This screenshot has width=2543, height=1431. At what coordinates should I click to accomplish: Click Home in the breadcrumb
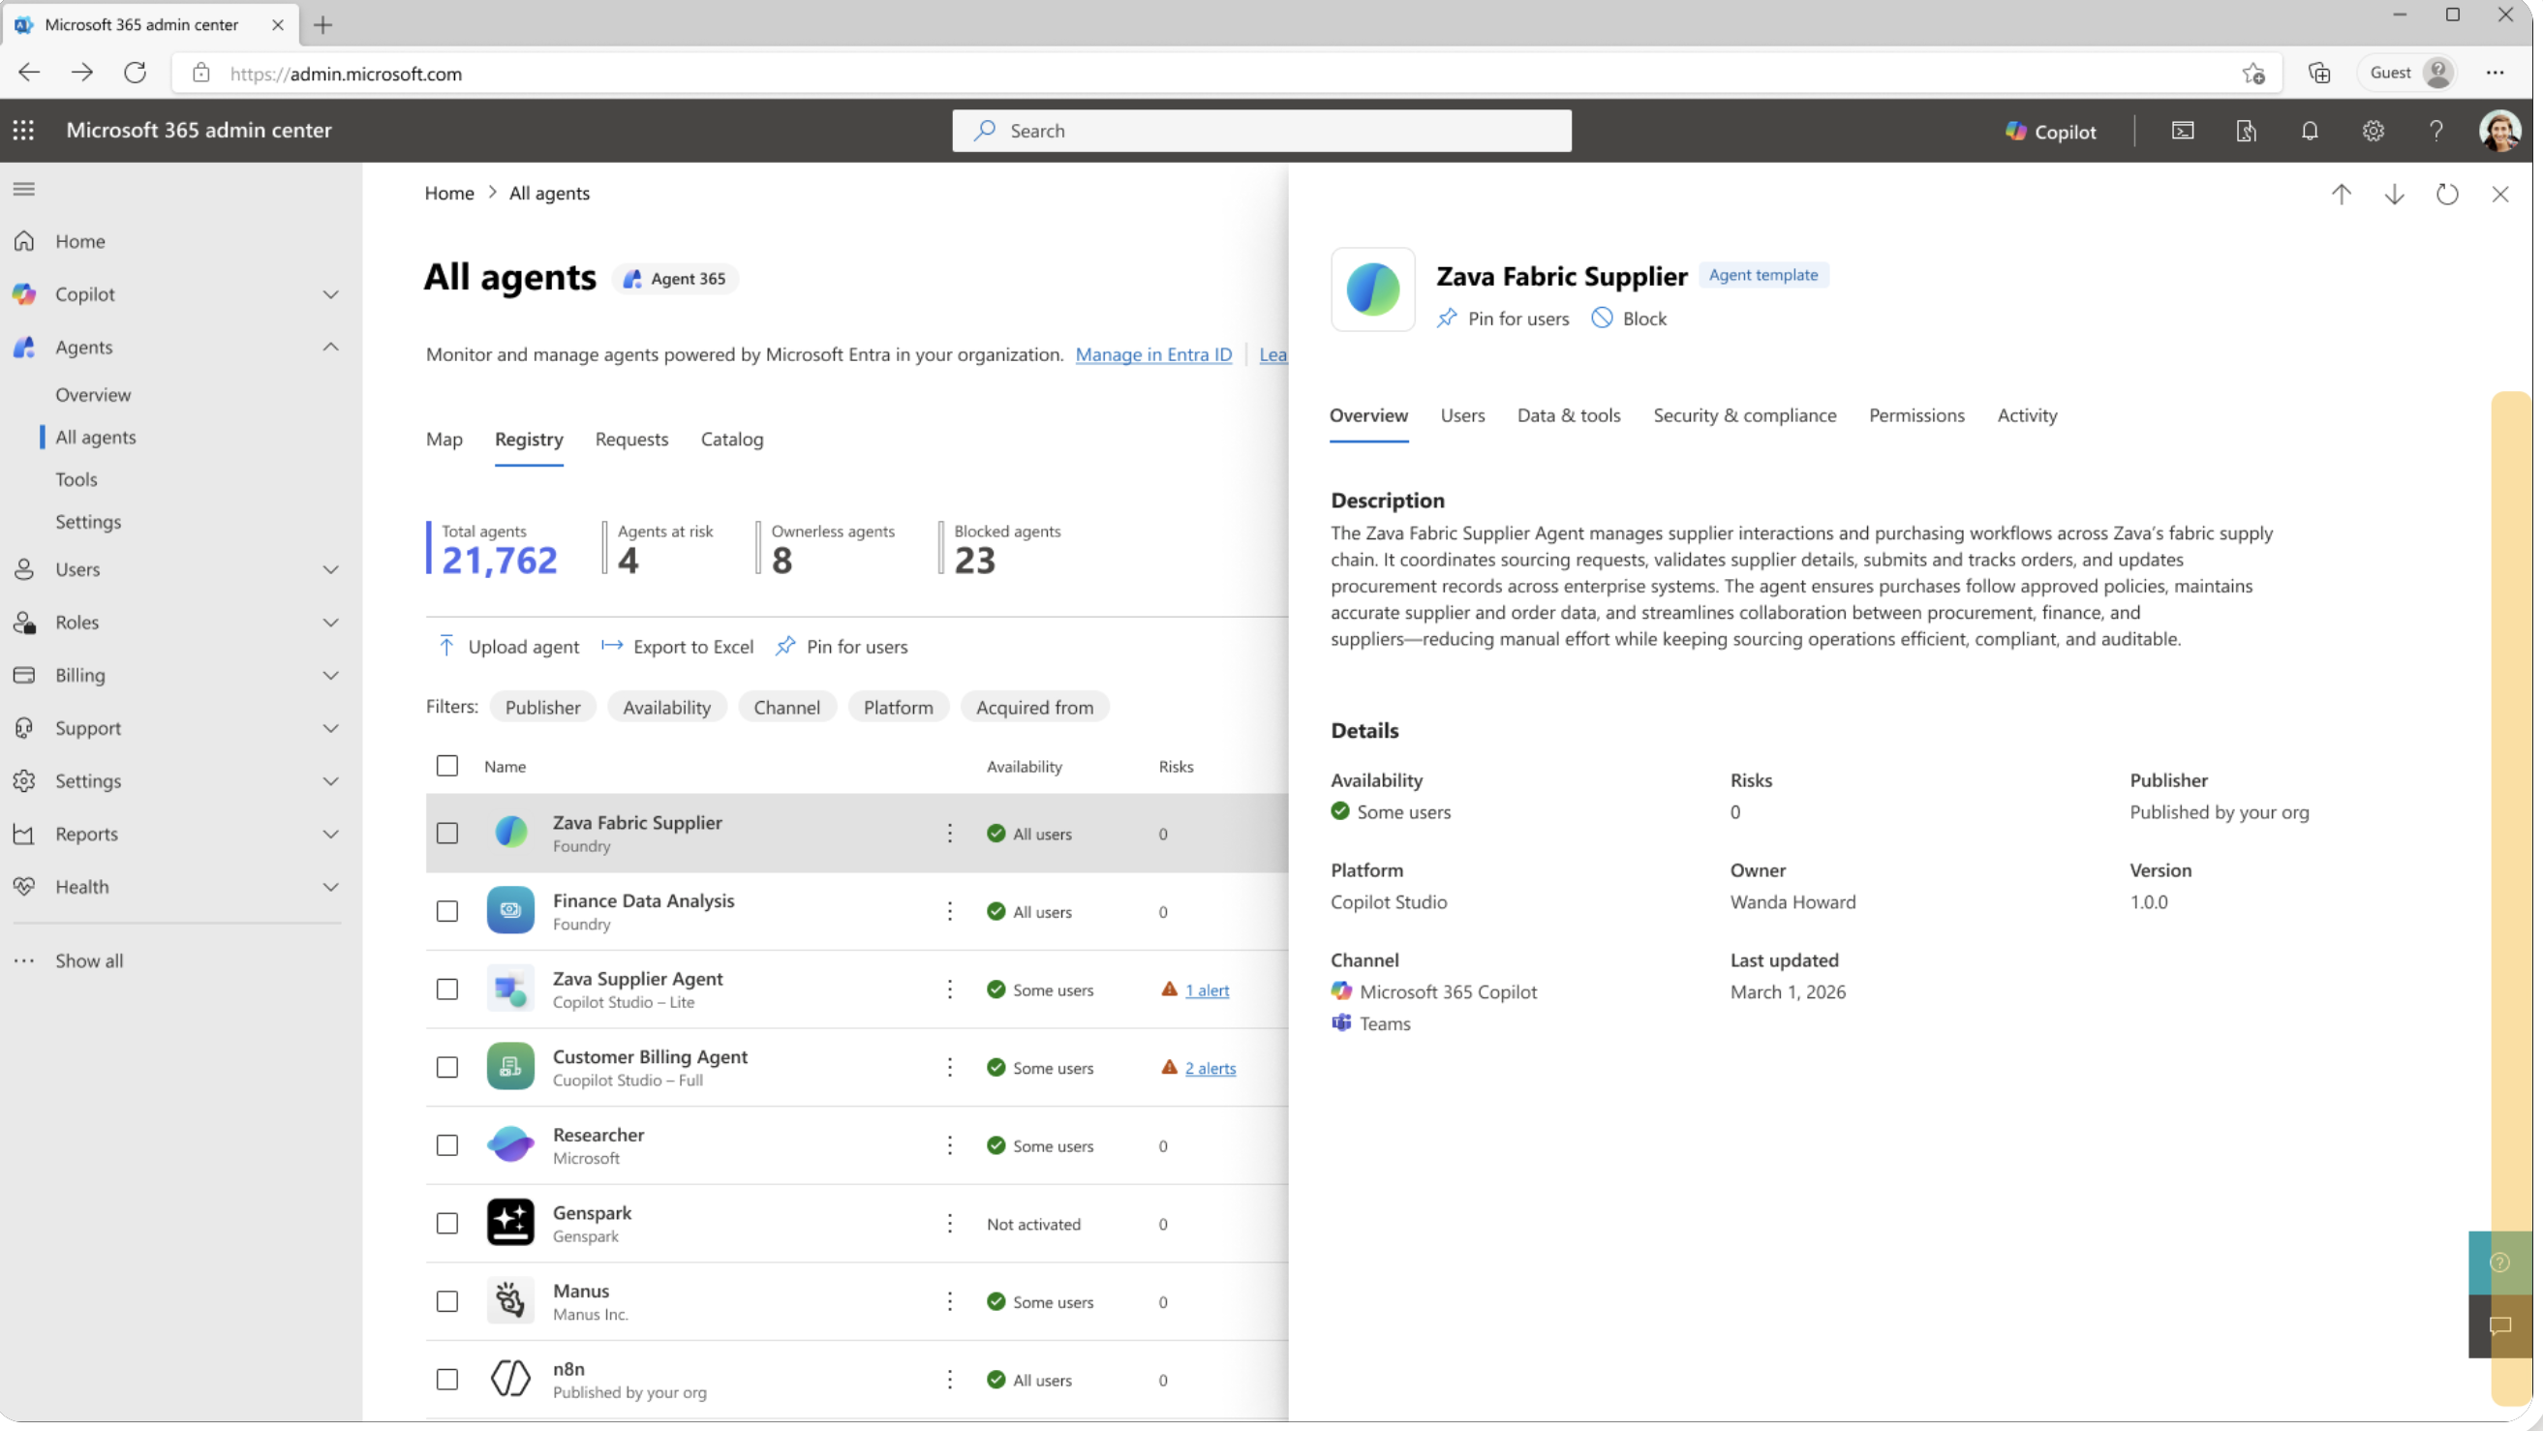coord(449,193)
